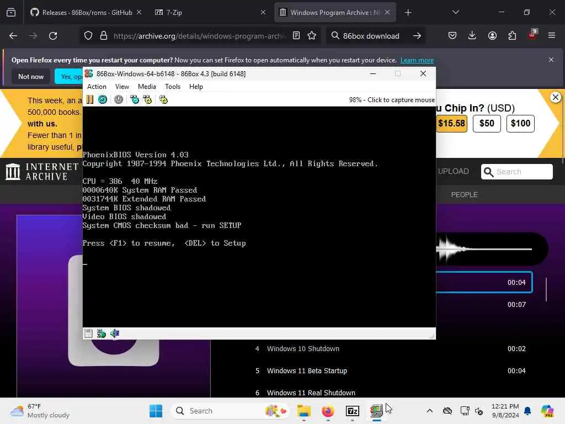
Task: Open 86Box settings toolbar icon
Action: tap(163, 99)
